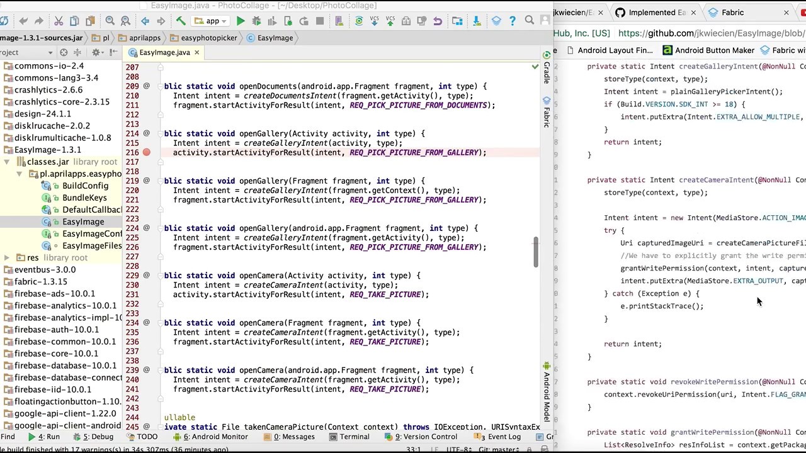This screenshot has width=806, height=453.
Task: Click the Cut scissors icon
Action: (x=59, y=21)
